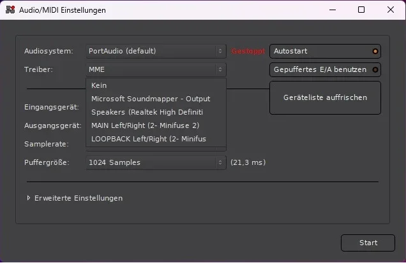Select Speakers (Realtek High Definiti

click(x=156, y=112)
